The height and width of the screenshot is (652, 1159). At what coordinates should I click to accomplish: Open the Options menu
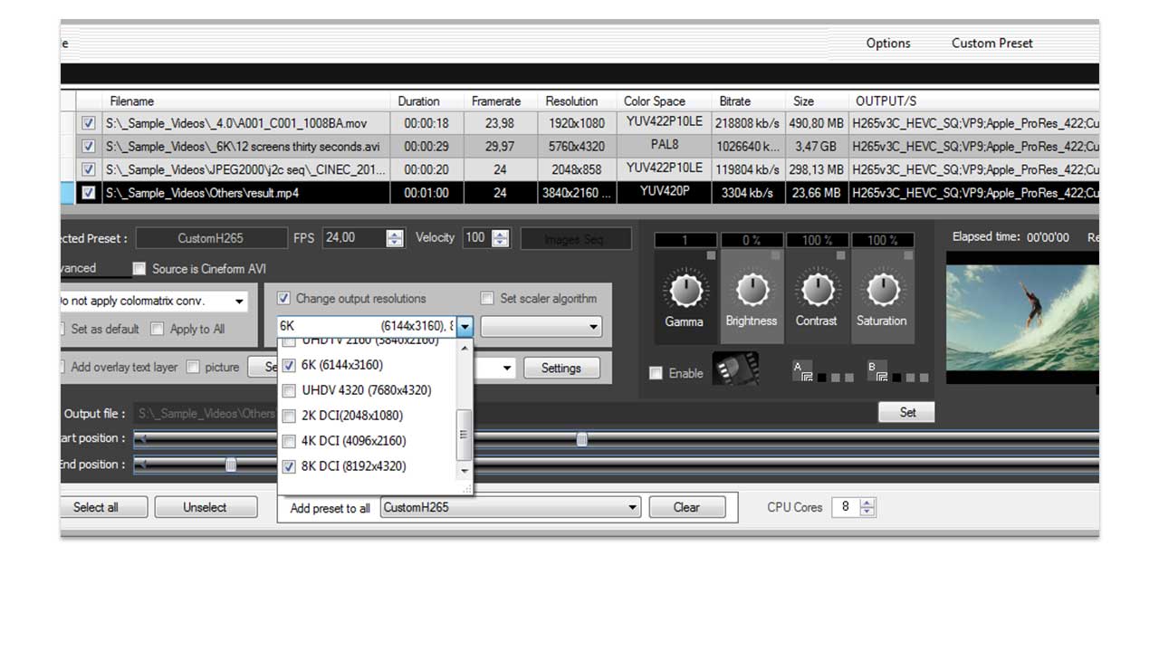(887, 43)
